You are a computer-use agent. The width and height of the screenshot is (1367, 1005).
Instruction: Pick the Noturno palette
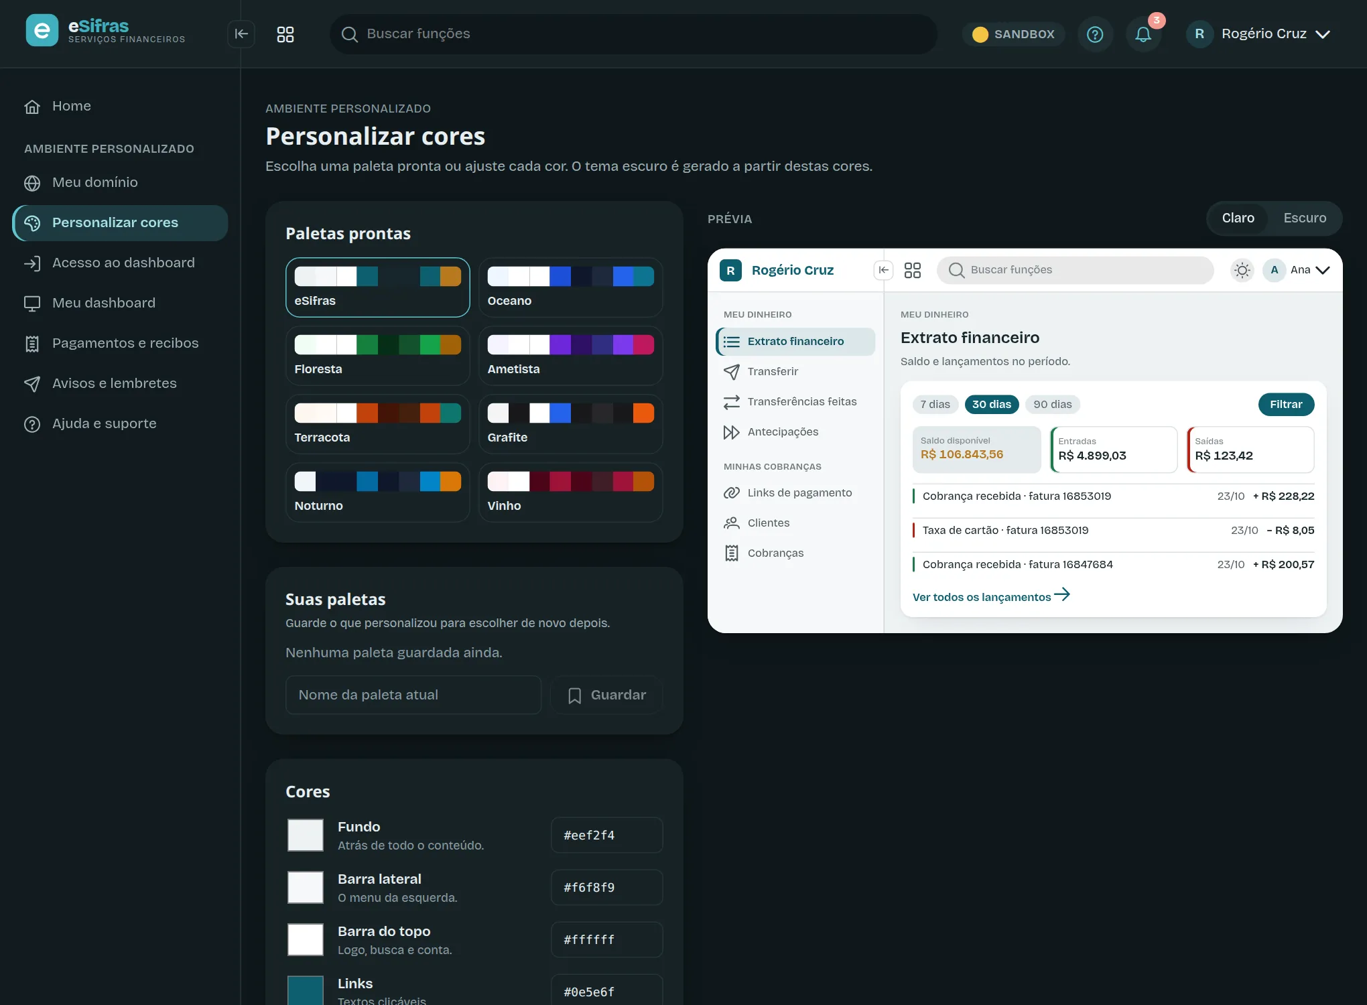point(378,492)
